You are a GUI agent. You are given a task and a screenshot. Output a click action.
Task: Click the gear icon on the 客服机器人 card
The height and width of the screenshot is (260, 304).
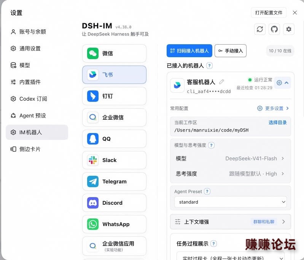[x=279, y=83]
